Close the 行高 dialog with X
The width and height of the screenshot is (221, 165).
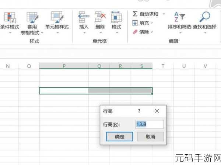tap(157, 111)
